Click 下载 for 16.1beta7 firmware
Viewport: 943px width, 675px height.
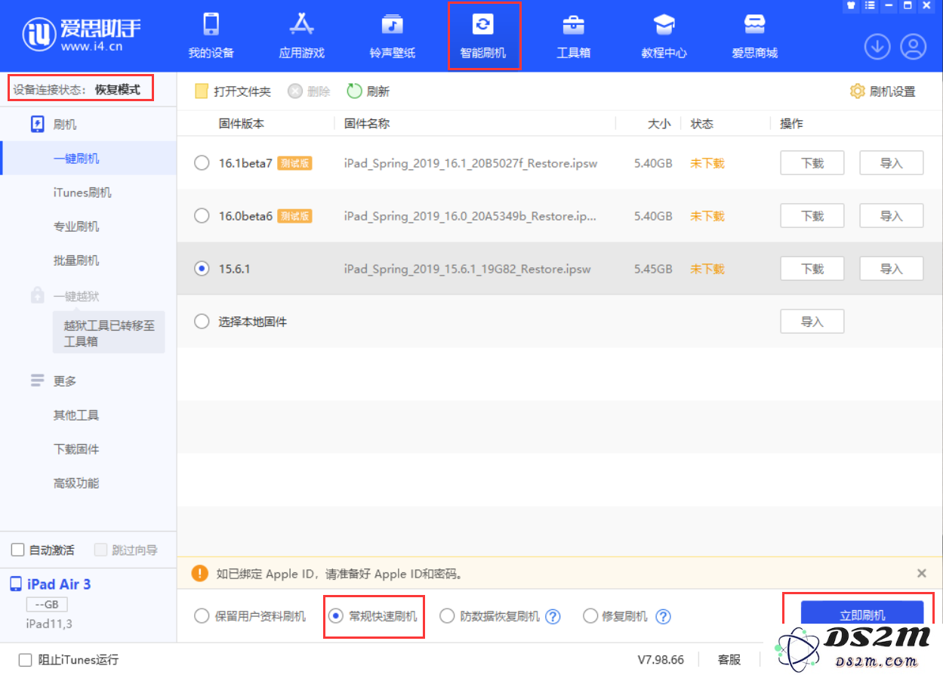pos(812,163)
